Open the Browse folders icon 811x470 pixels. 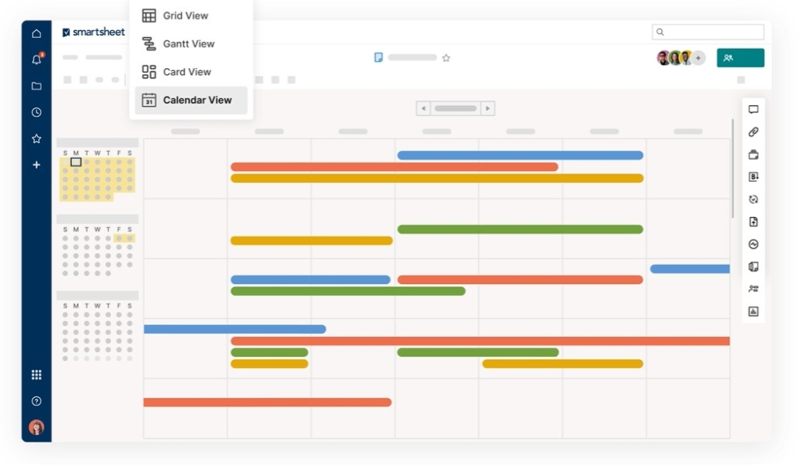(36, 85)
